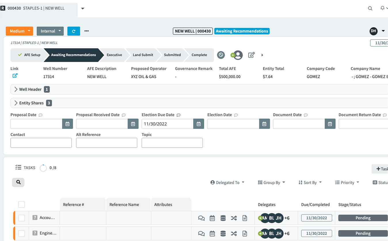Open the notifications bell
This screenshot has width=388, height=241.
(x=383, y=8)
